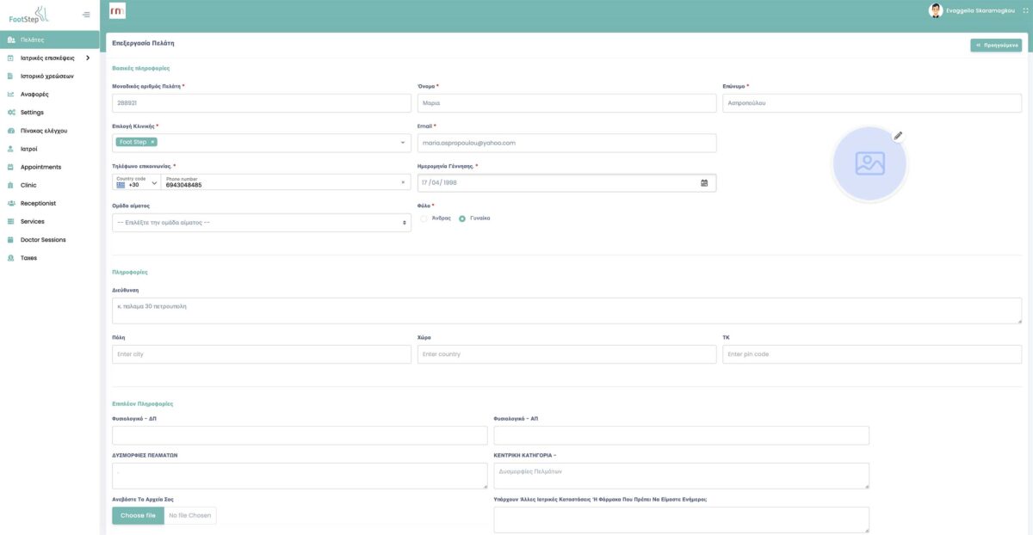Collapse sidebar using the hamburger menu icon

86,15
